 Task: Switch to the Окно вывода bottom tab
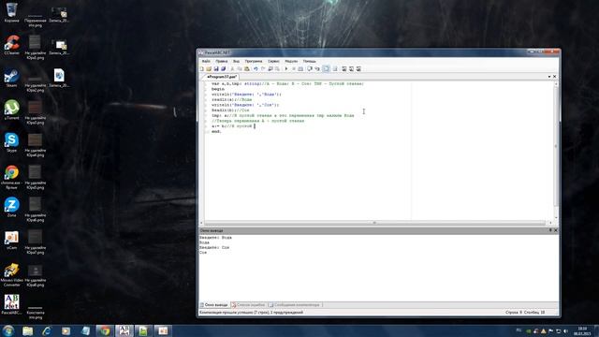(214, 305)
